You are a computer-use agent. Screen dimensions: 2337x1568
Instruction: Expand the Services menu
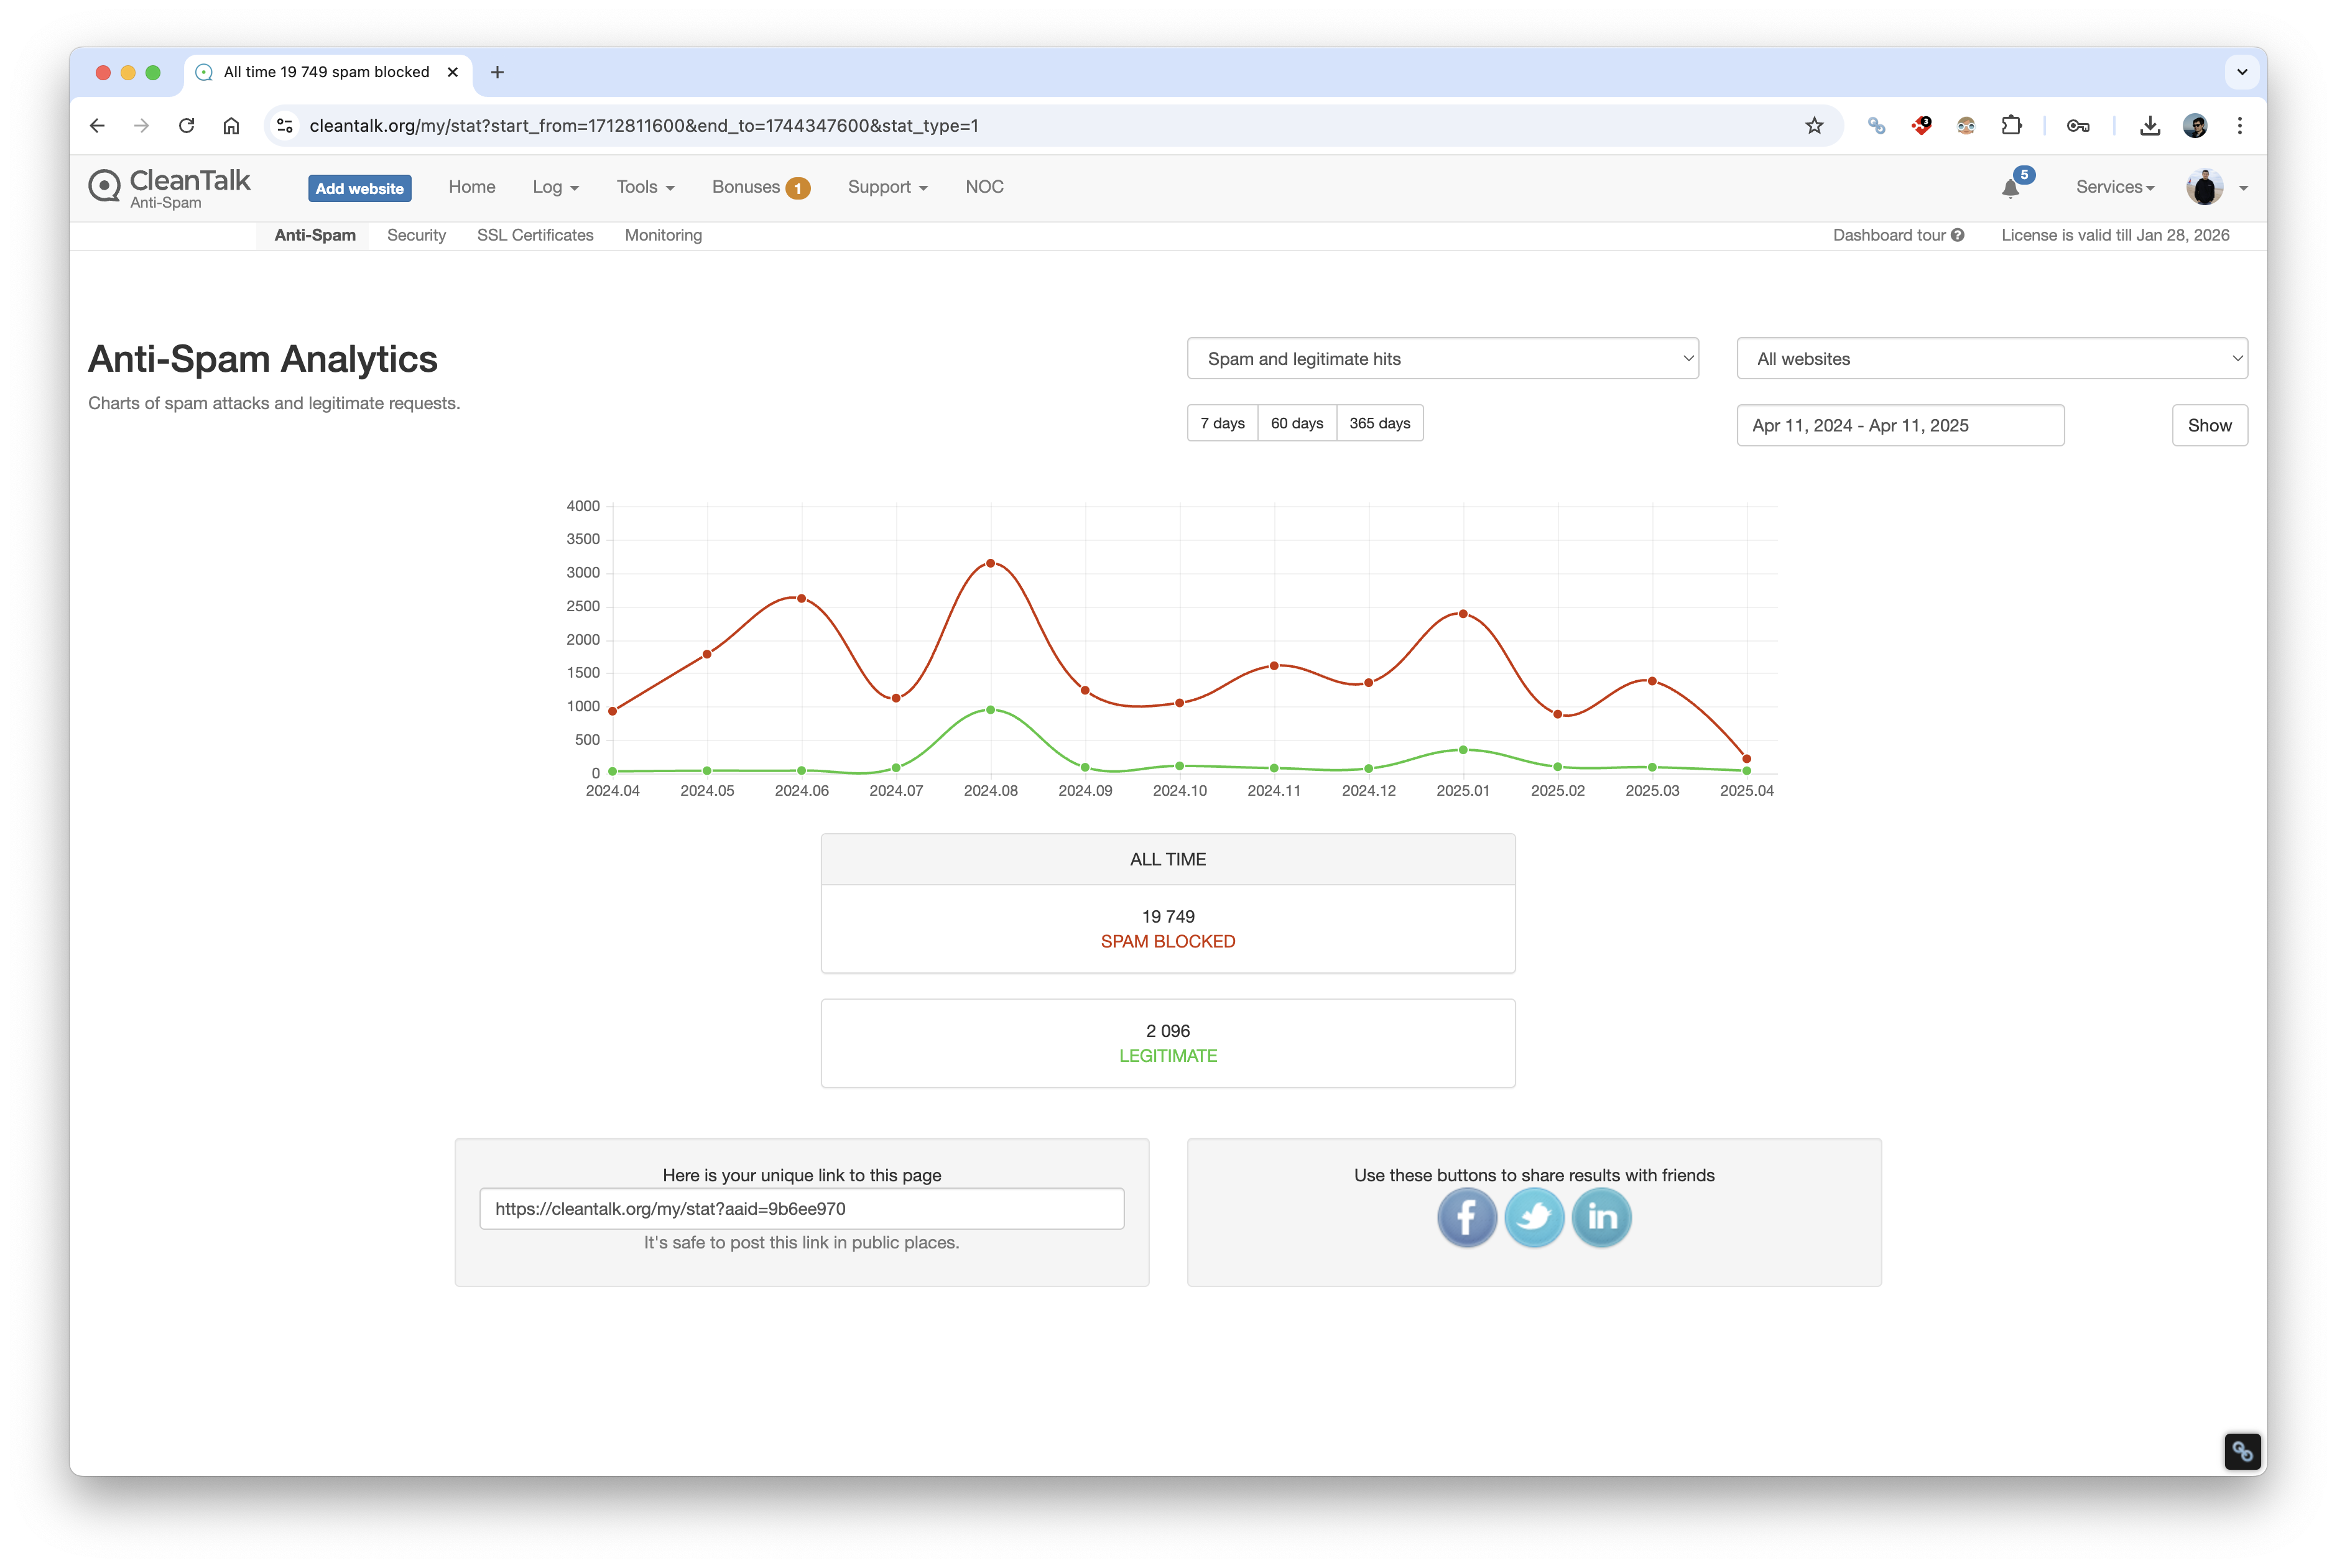[2114, 187]
